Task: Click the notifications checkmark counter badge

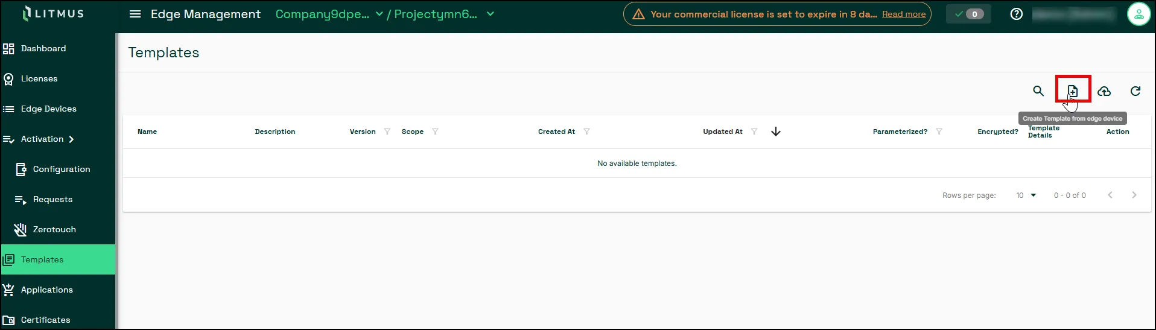Action: point(969,14)
